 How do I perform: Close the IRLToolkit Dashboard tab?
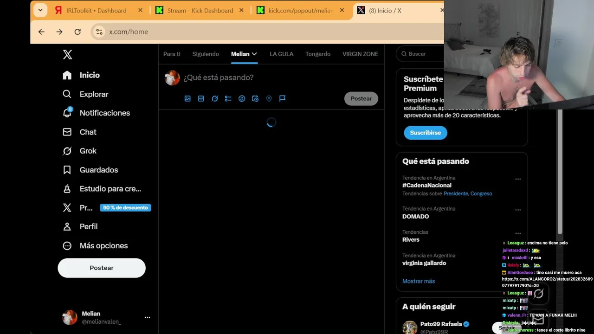[x=140, y=10]
